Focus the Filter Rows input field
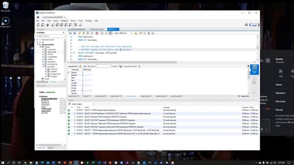The height and width of the screenshot is (165, 294). pos(104,66)
